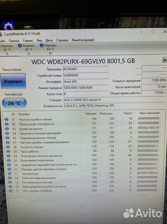Click the Raw-значения column header
Viewport: 167px width, 224px height.
[150, 113]
